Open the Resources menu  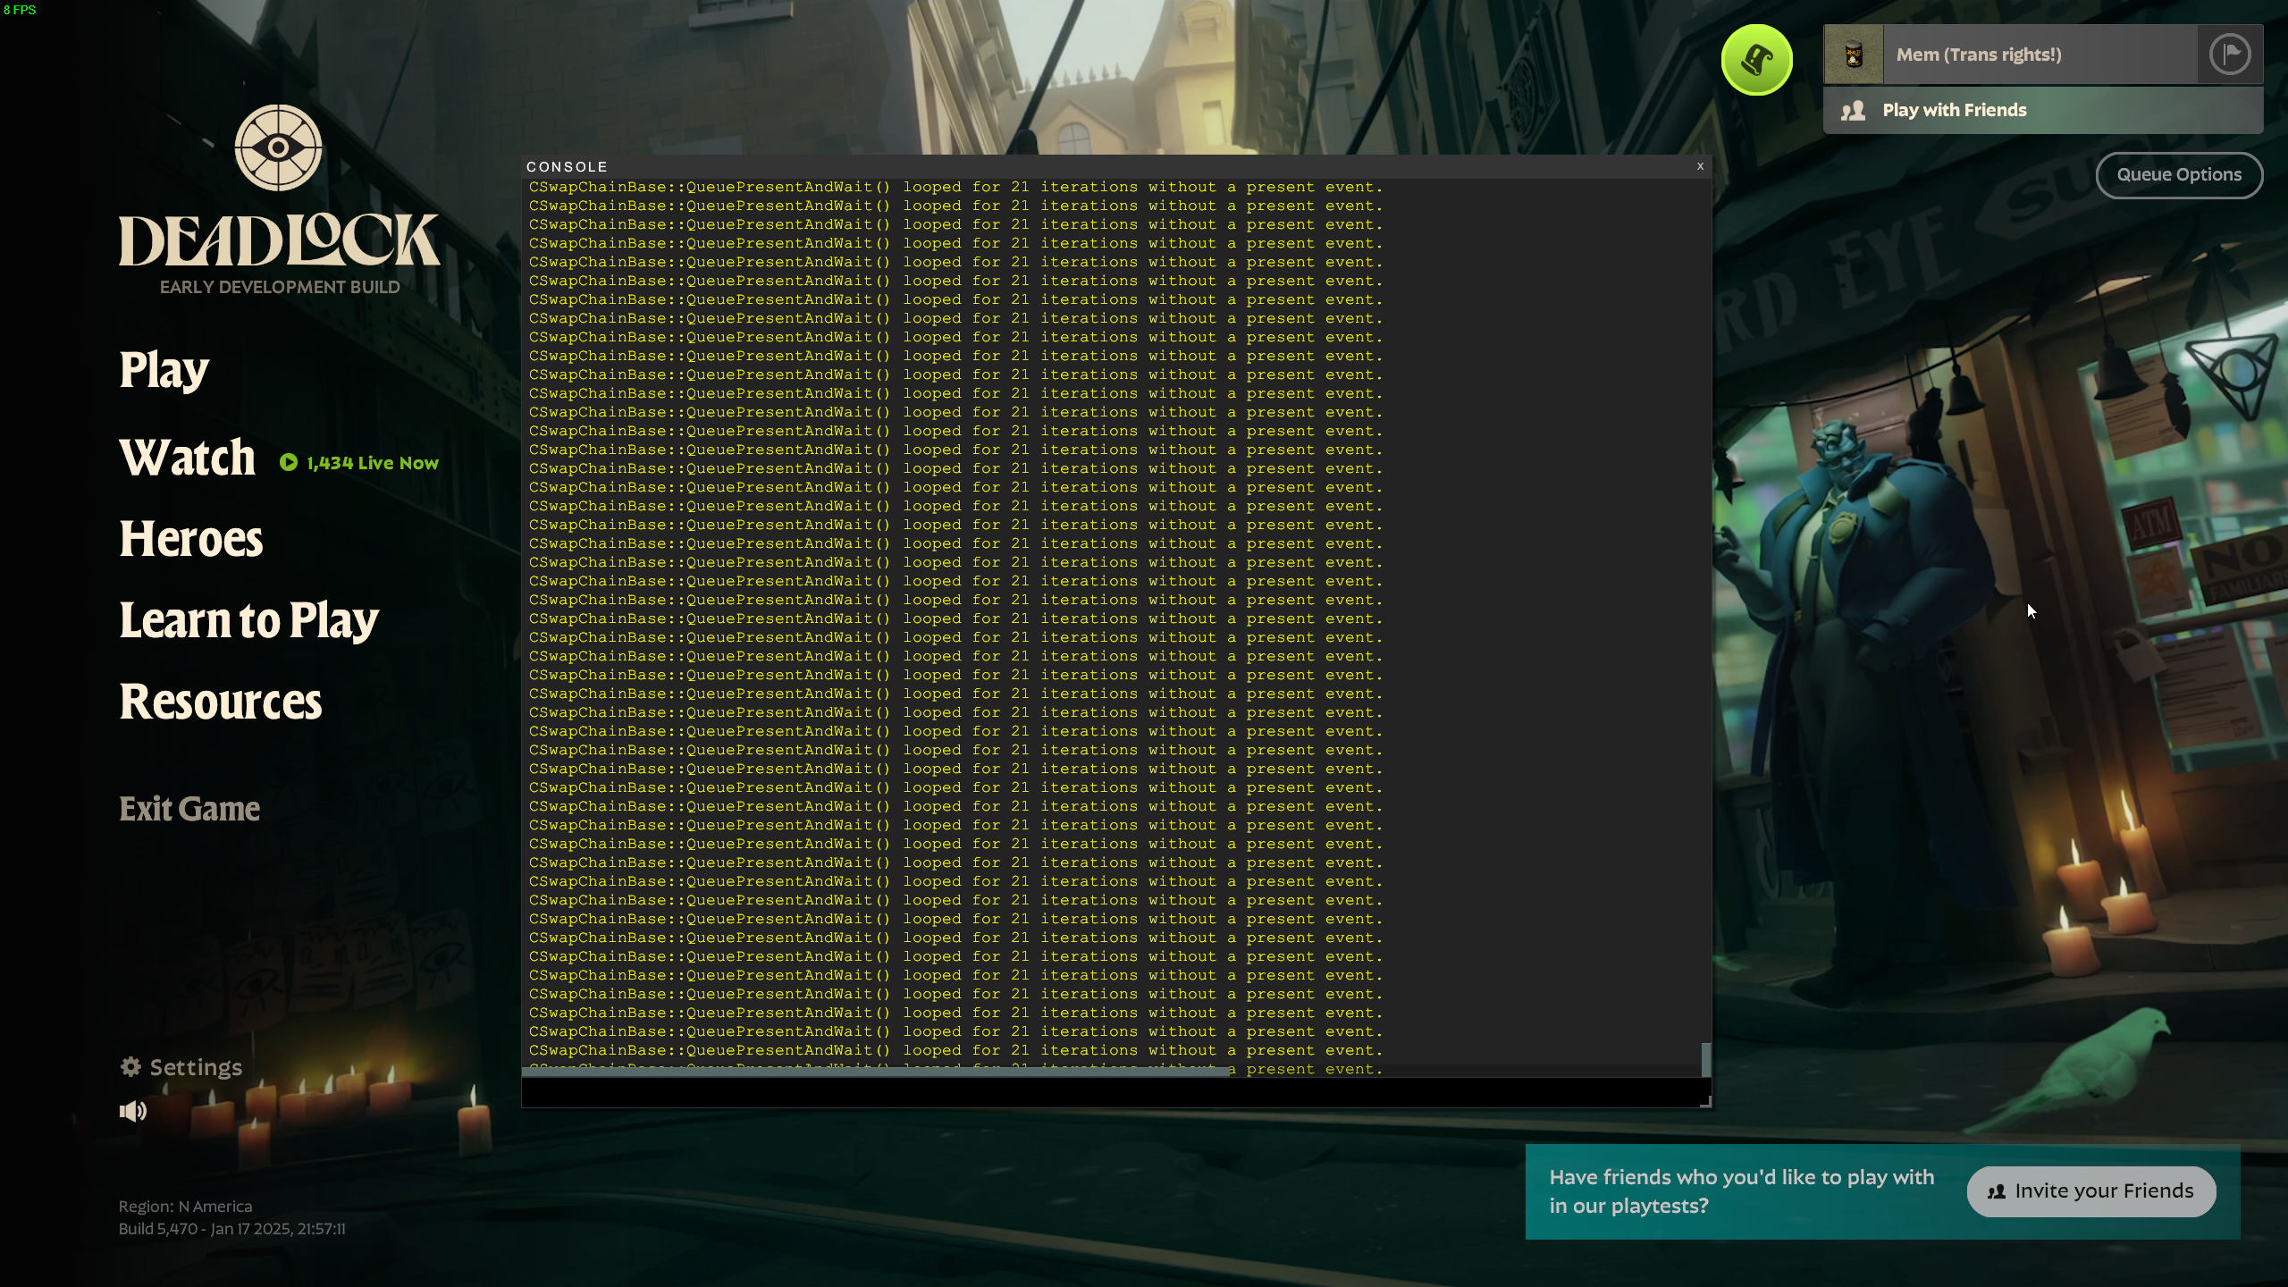(x=221, y=702)
